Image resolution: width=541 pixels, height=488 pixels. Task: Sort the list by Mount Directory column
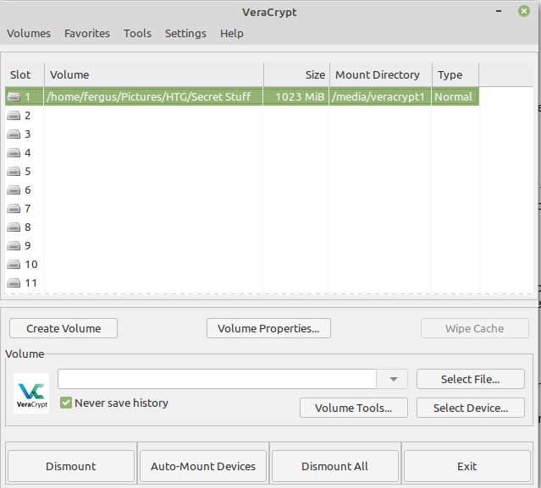tap(378, 75)
